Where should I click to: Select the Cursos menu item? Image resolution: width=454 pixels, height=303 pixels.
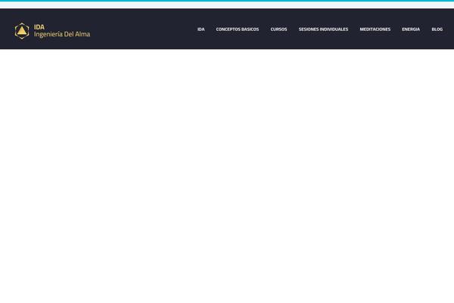278,30
